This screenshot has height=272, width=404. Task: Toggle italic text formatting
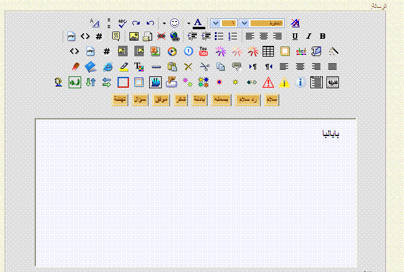pos(309,36)
